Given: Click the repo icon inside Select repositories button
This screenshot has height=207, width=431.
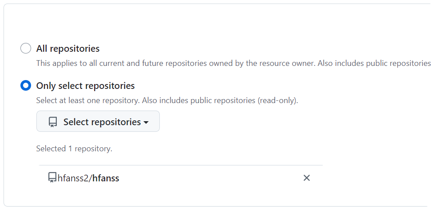Looking at the screenshot, I should pyautogui.click(x=53, y=122).
